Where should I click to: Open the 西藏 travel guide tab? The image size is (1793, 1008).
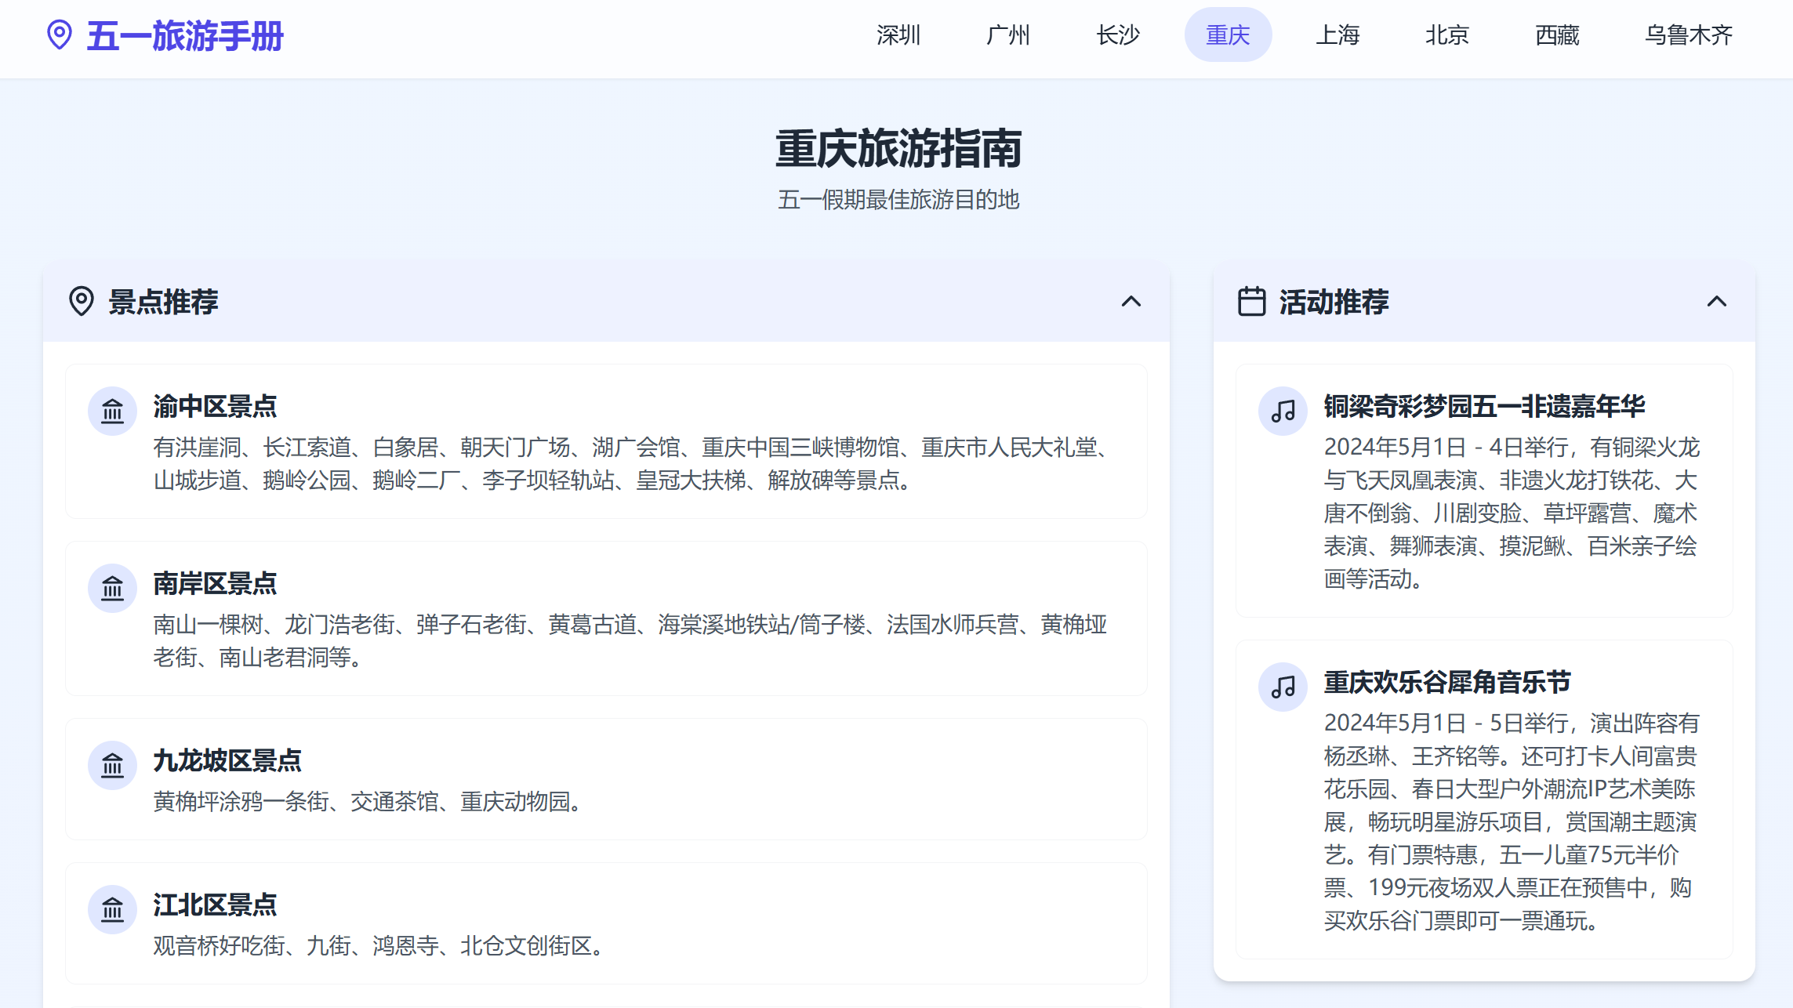click(x=1557, y=35)
